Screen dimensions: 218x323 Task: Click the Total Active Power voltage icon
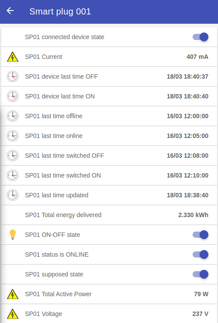(13, 294)
